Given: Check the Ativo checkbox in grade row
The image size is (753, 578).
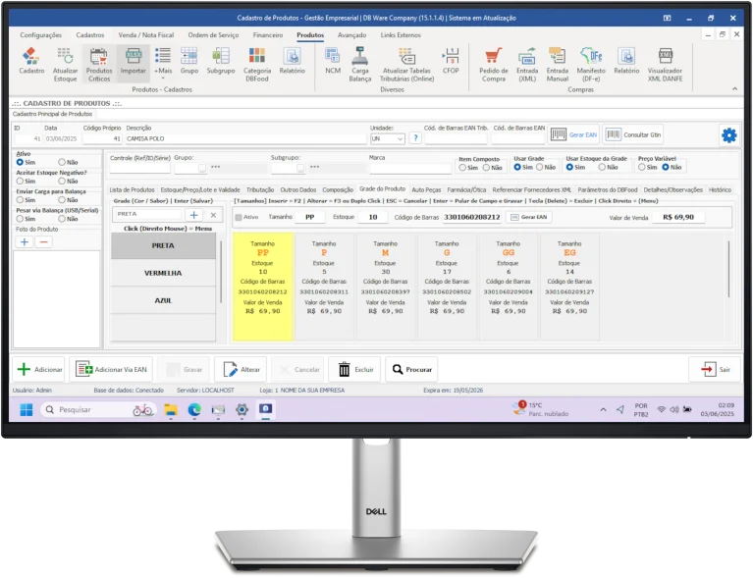Looking at the screenshot, I should tap(239, 217).
